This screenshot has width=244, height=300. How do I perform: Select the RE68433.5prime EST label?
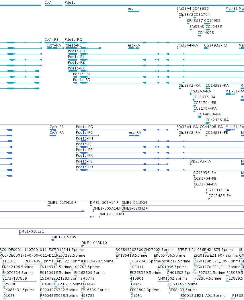click(183, 290)
